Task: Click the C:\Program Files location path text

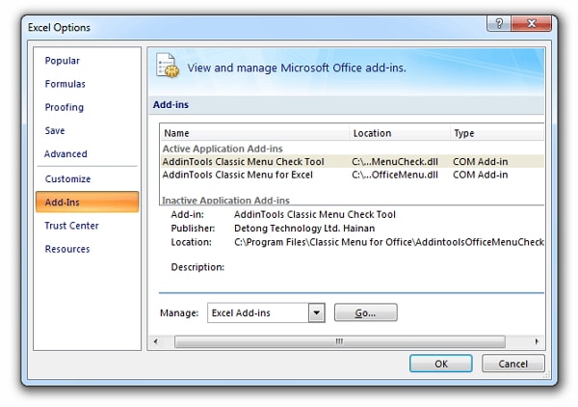Action: click(389, 242)
